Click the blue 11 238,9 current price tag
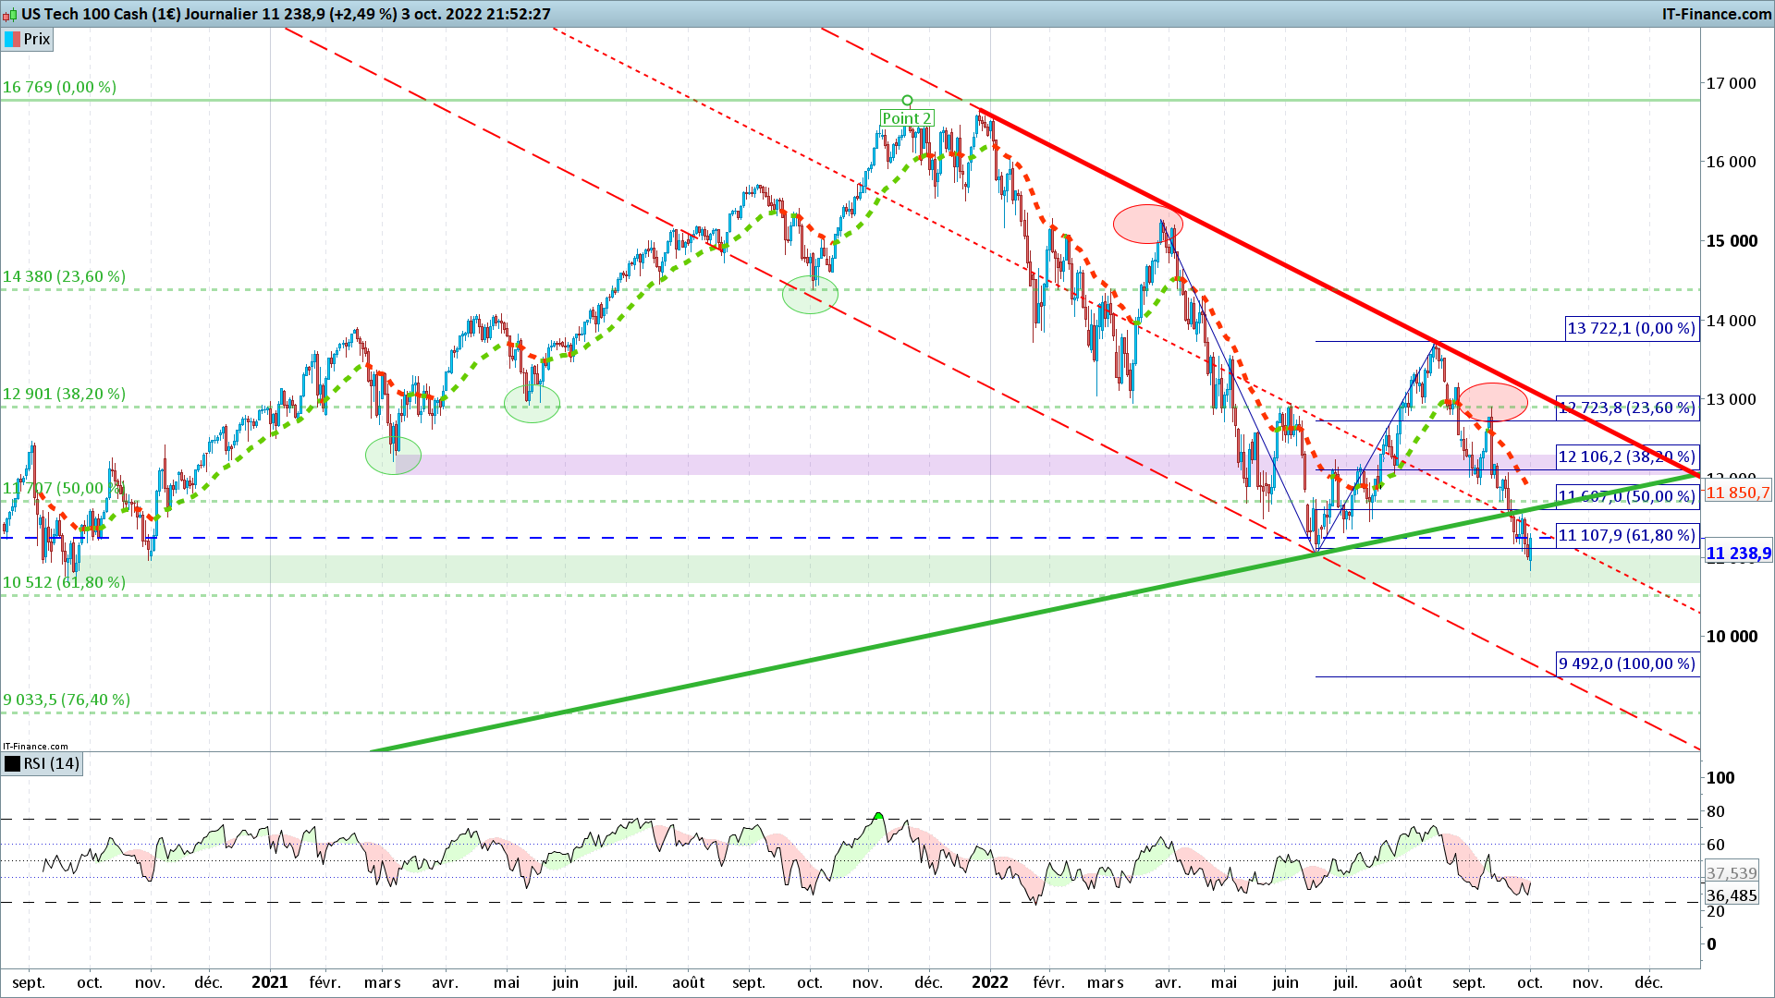1775x998 pixels. tap(1738, 554)
